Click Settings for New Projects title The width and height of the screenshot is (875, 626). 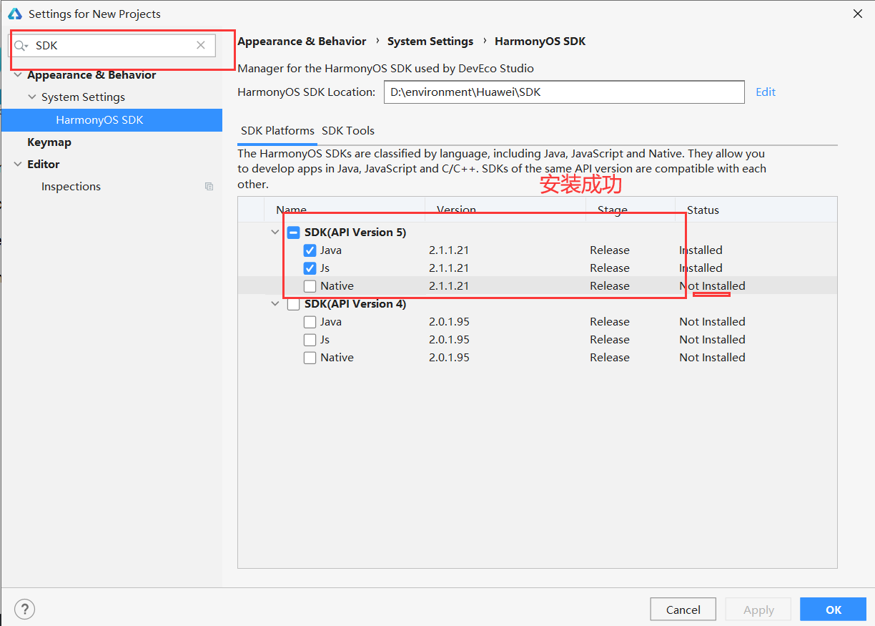pyautogui.click(x=94, y=14)
